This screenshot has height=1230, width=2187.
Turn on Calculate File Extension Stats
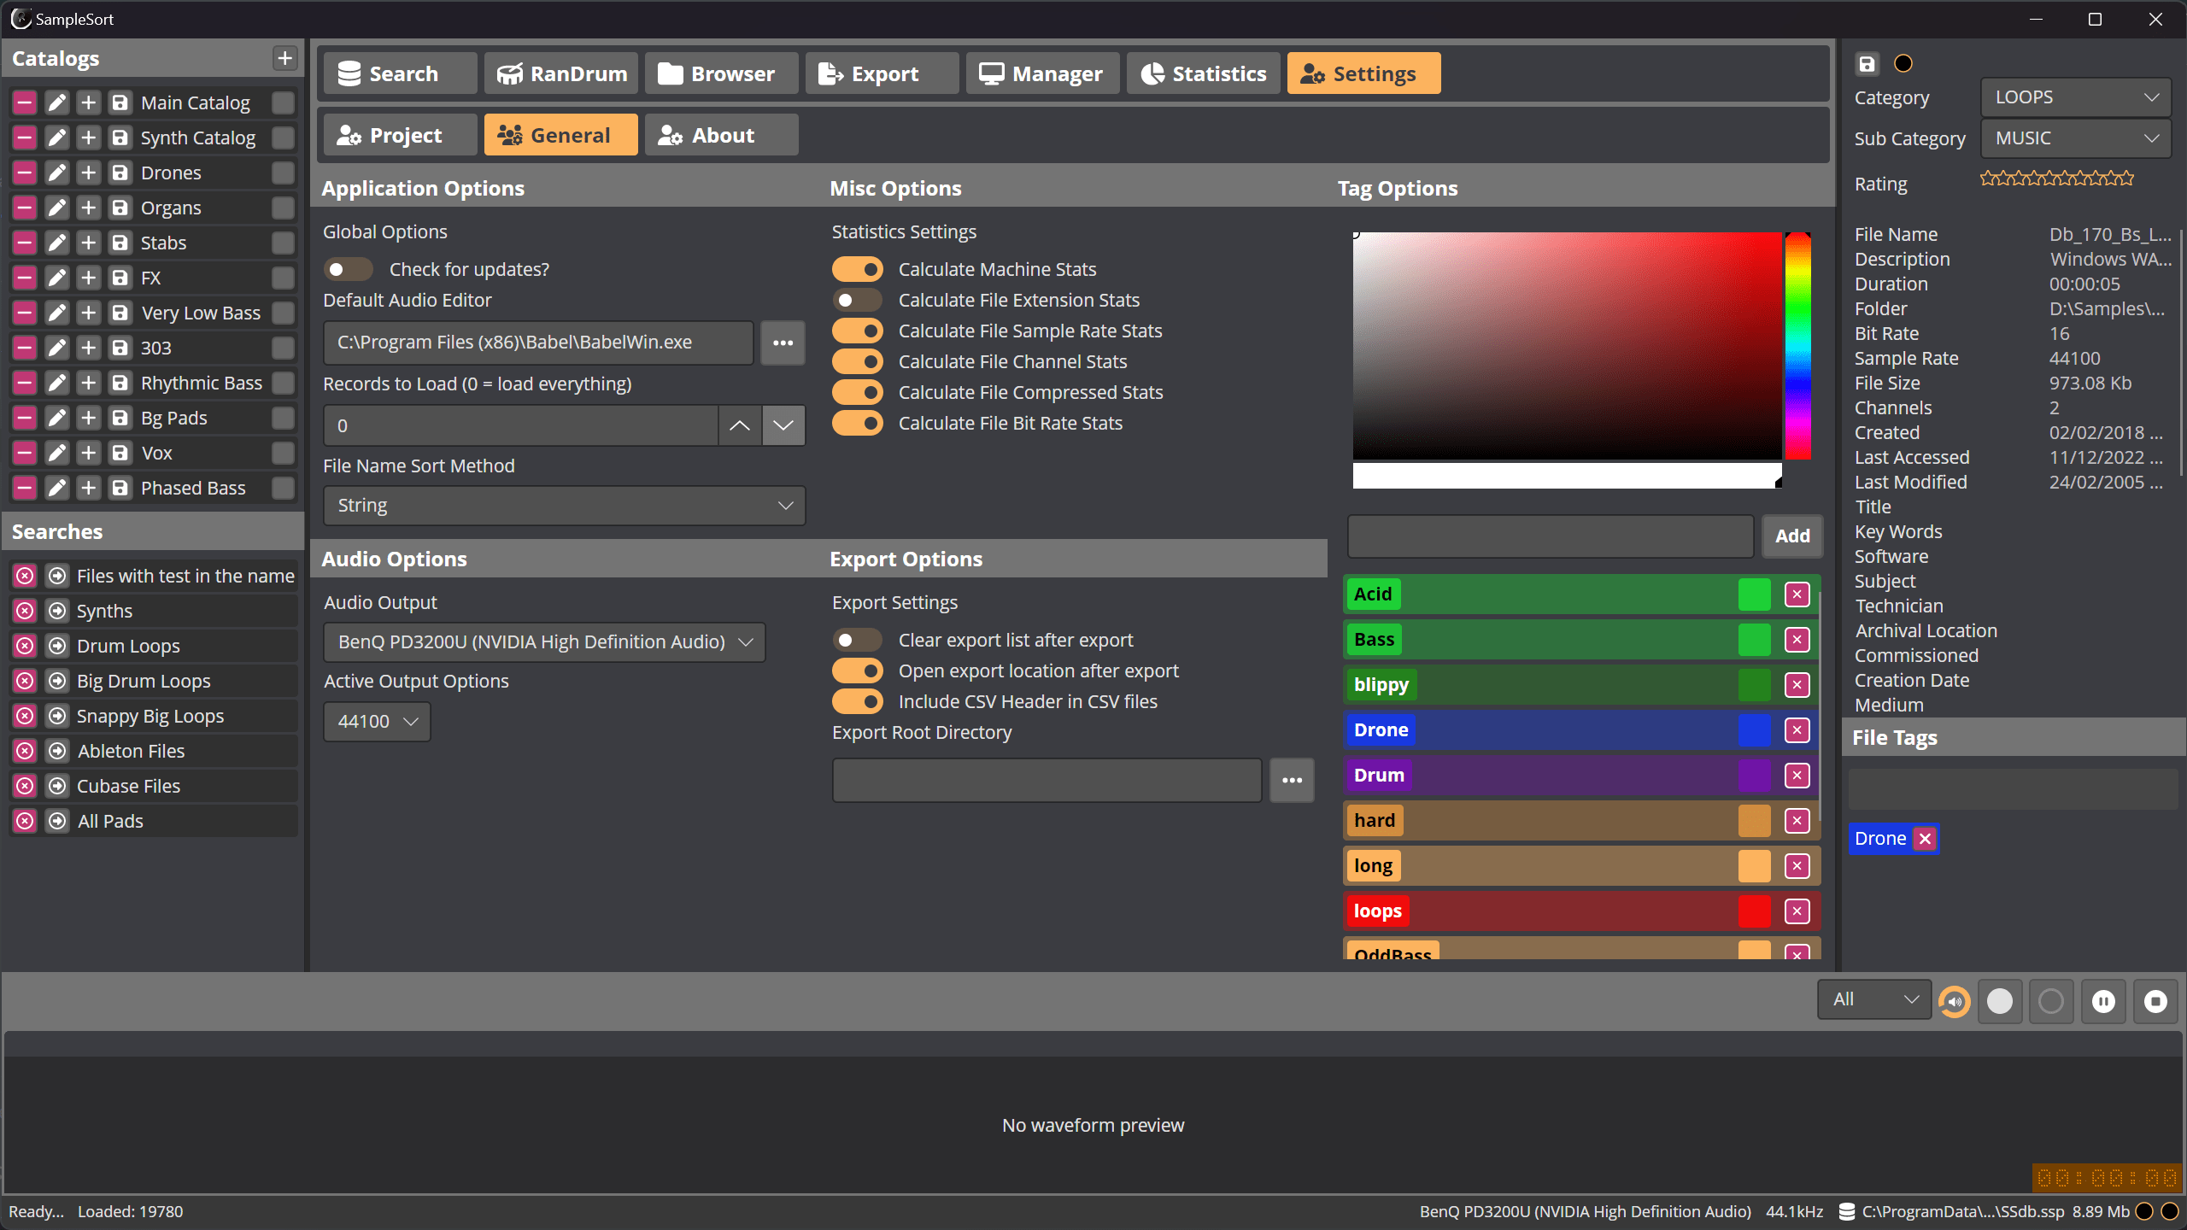pos(857,301)
